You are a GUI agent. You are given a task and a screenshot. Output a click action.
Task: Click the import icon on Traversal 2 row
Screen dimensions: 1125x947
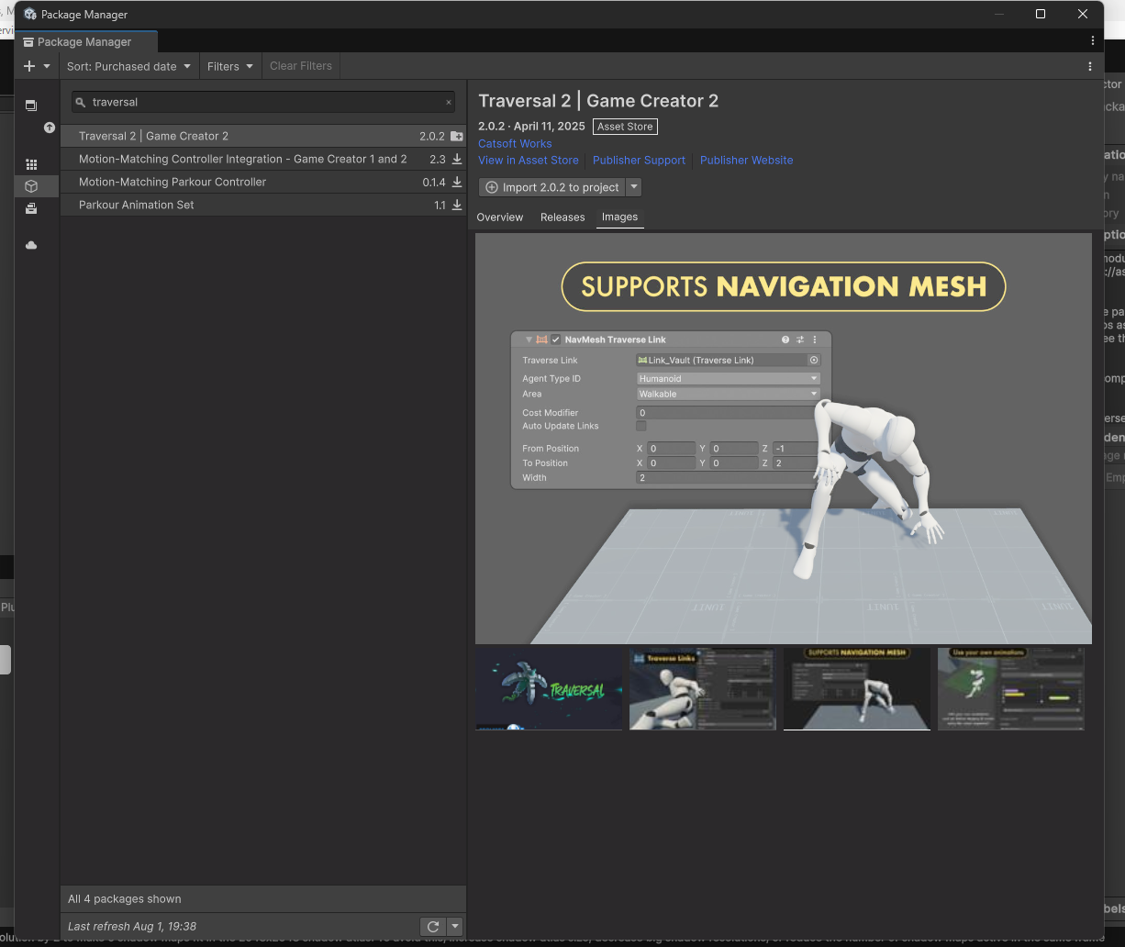(456, 136)
